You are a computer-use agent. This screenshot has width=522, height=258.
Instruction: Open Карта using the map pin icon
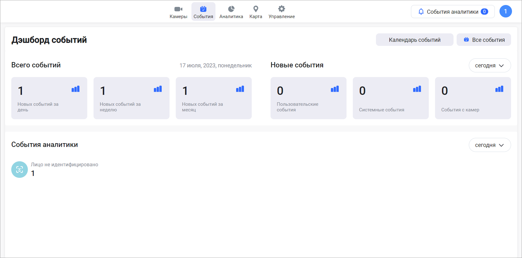(x=256, y=9)
